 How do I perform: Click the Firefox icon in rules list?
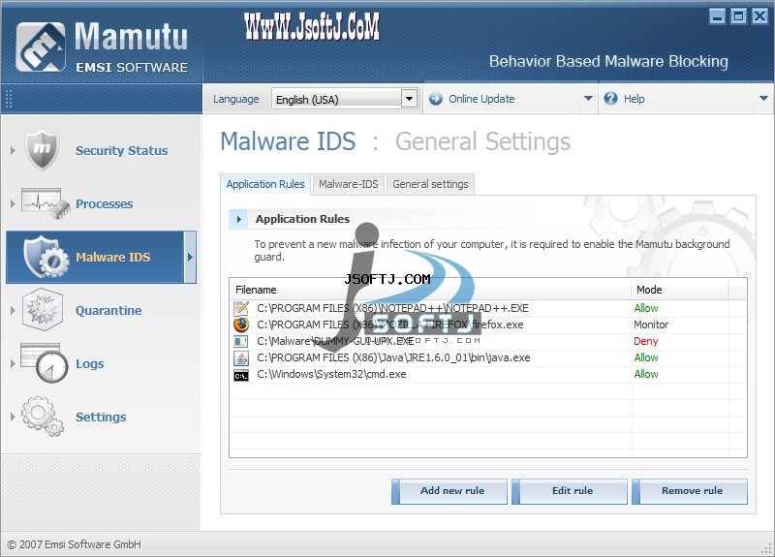click(x=241, y=325)
